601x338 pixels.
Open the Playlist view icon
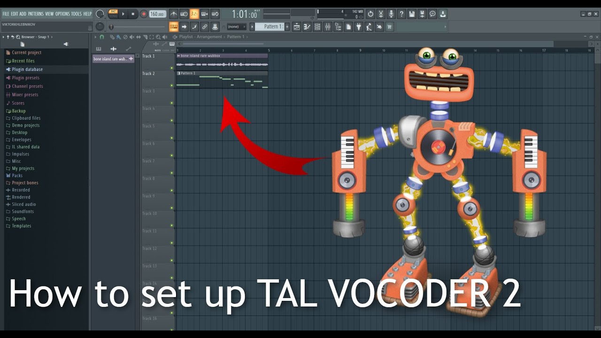coord(297,27)
